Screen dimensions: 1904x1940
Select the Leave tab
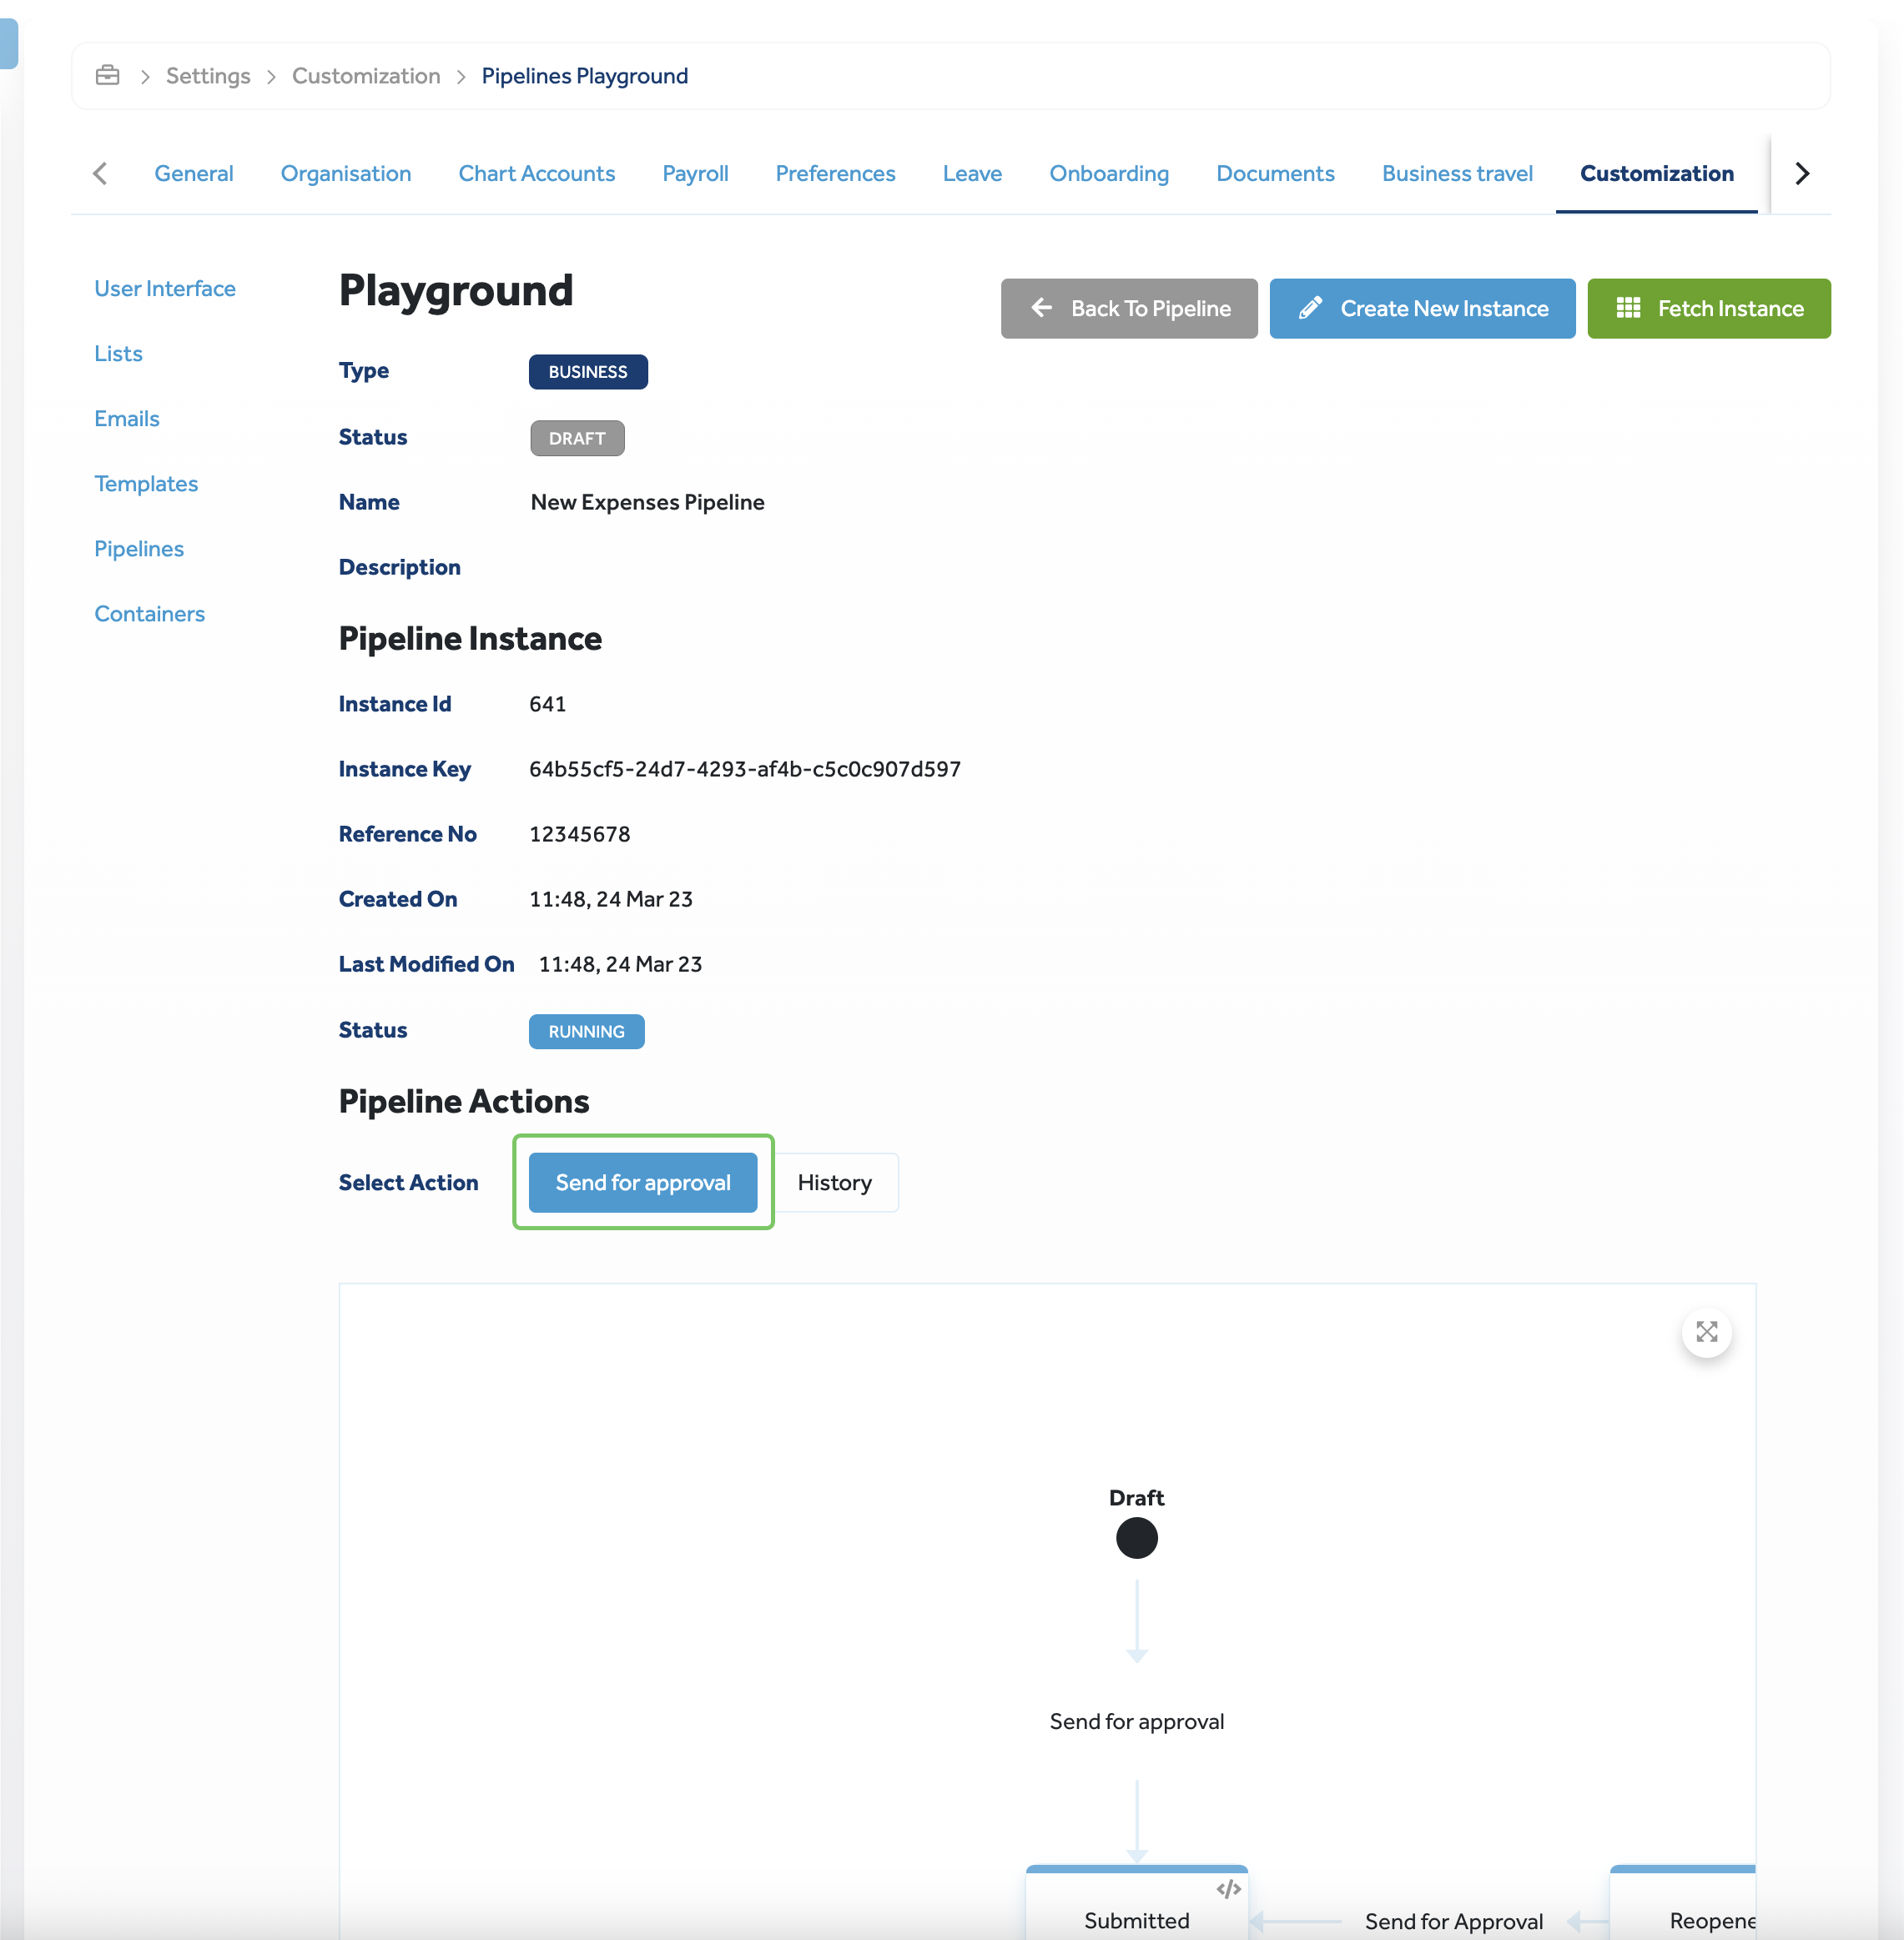point(972,174)
